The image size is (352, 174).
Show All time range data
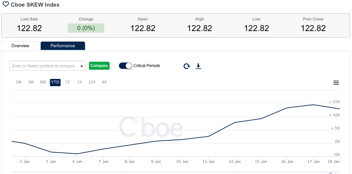(104, 82)
